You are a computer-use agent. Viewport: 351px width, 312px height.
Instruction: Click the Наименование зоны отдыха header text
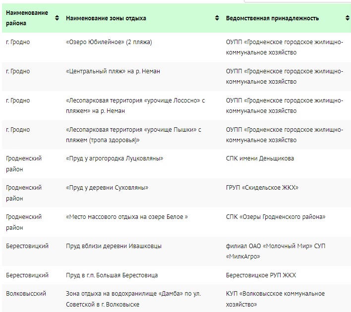(x=106, y=18)
